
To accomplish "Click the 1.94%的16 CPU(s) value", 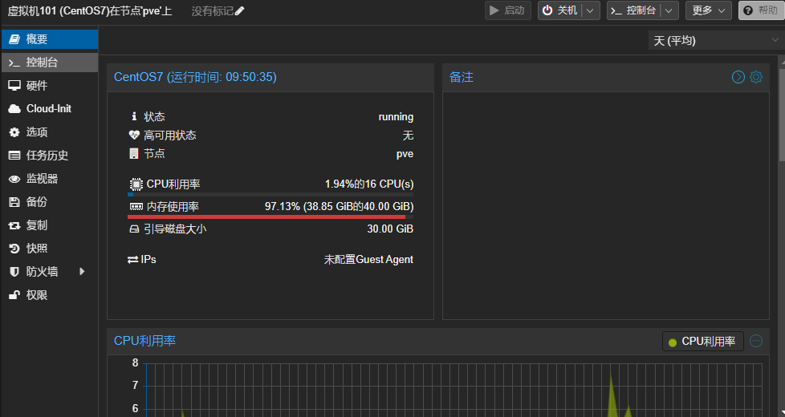I will coord(369,184).
